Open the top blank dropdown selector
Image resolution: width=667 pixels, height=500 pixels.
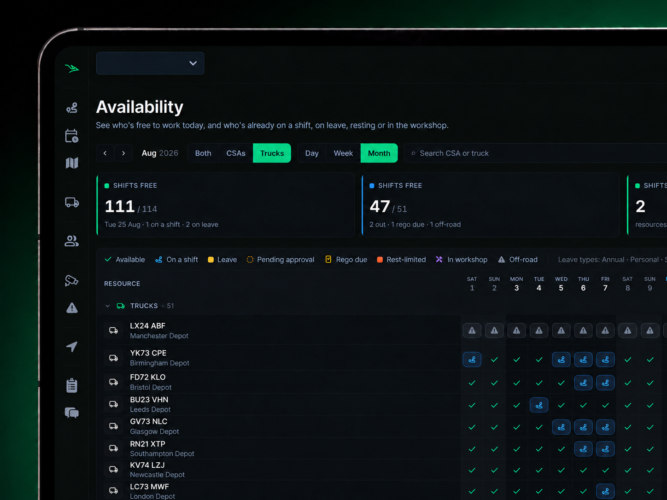point(150,63)
